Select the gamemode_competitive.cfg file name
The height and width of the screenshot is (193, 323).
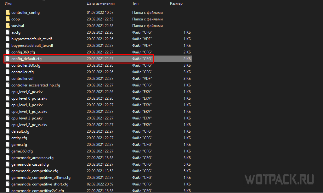[x=35, y=171]
